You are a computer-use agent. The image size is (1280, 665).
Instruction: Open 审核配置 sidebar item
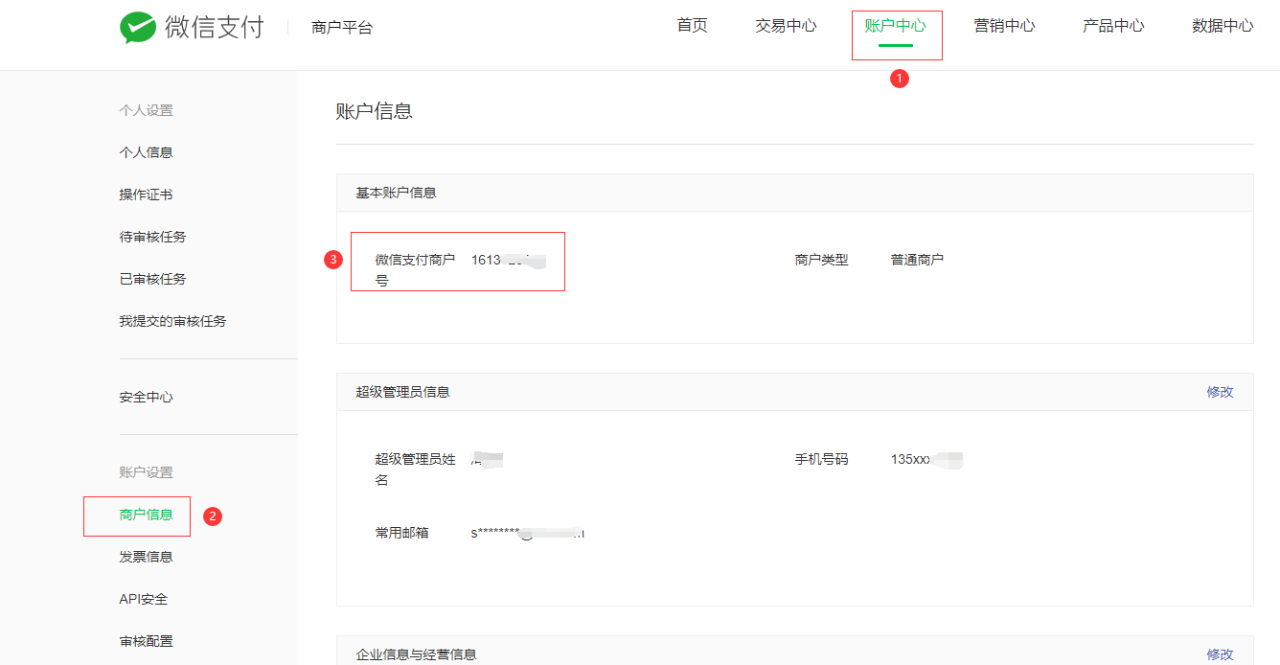146,641
